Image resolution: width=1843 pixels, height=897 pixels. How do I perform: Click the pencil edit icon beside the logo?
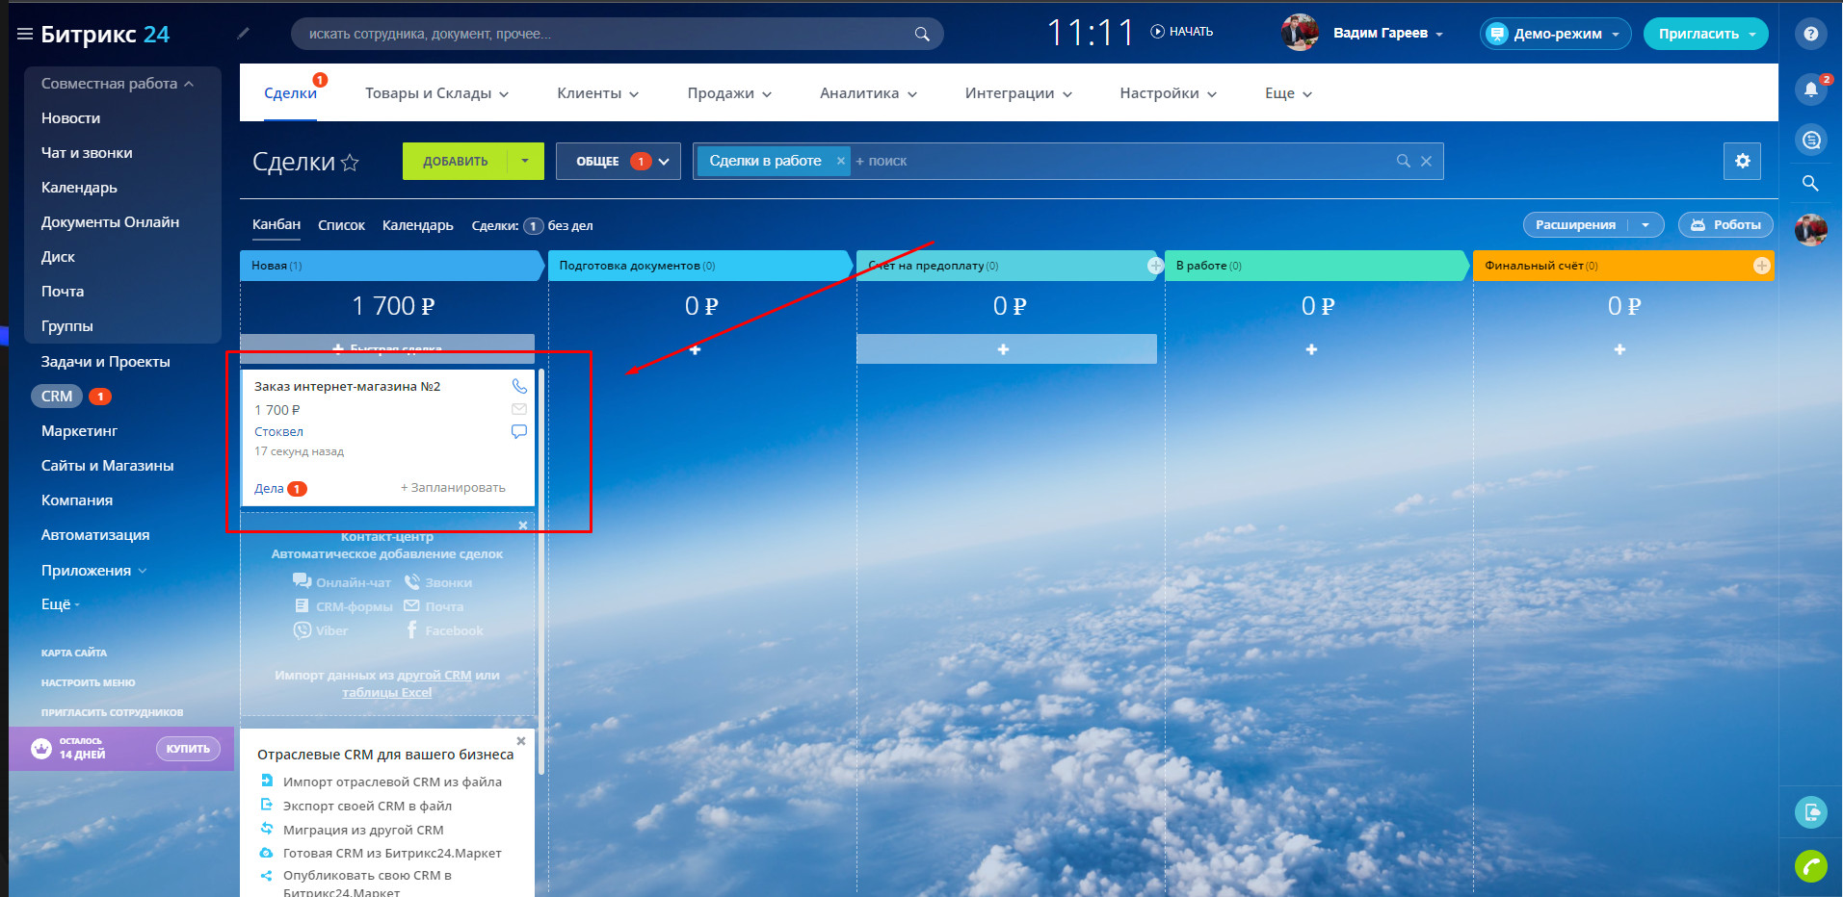(244, 34)
